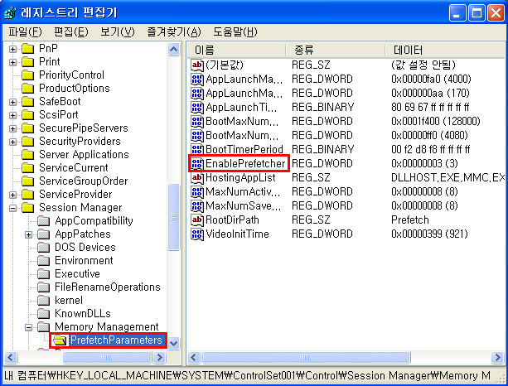
Task: Open the 파일(F) menu
Action: (x=25, y=32)
